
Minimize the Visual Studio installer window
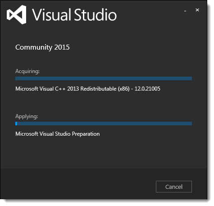pos(185,11)
